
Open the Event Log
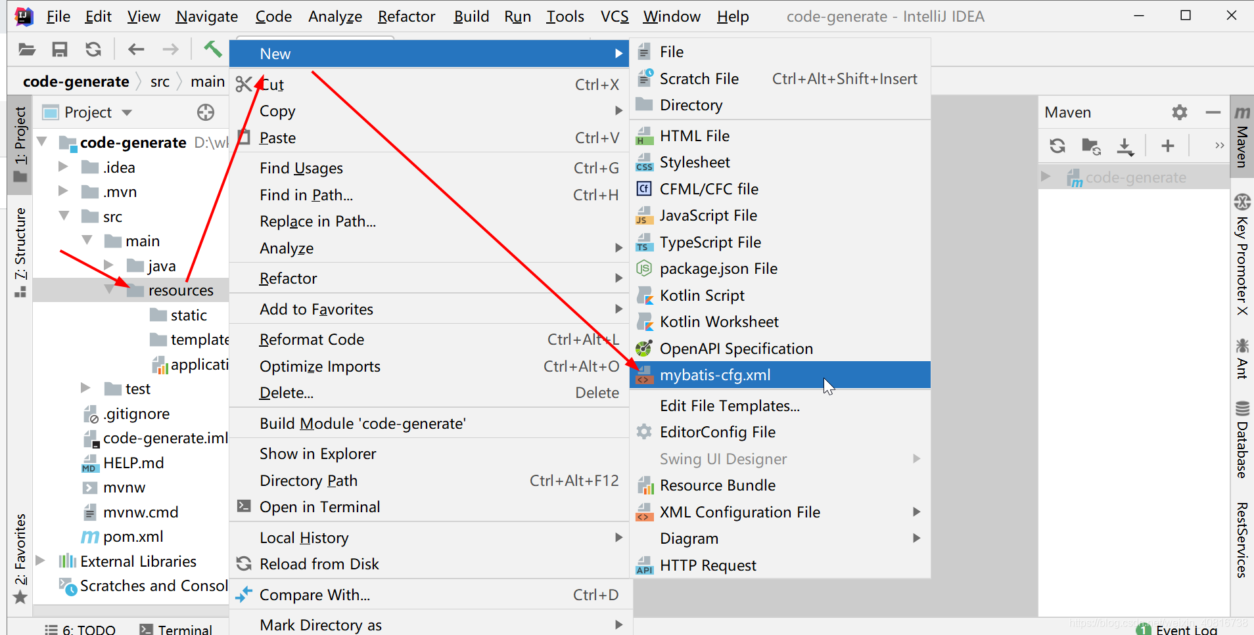[1178, 629]
